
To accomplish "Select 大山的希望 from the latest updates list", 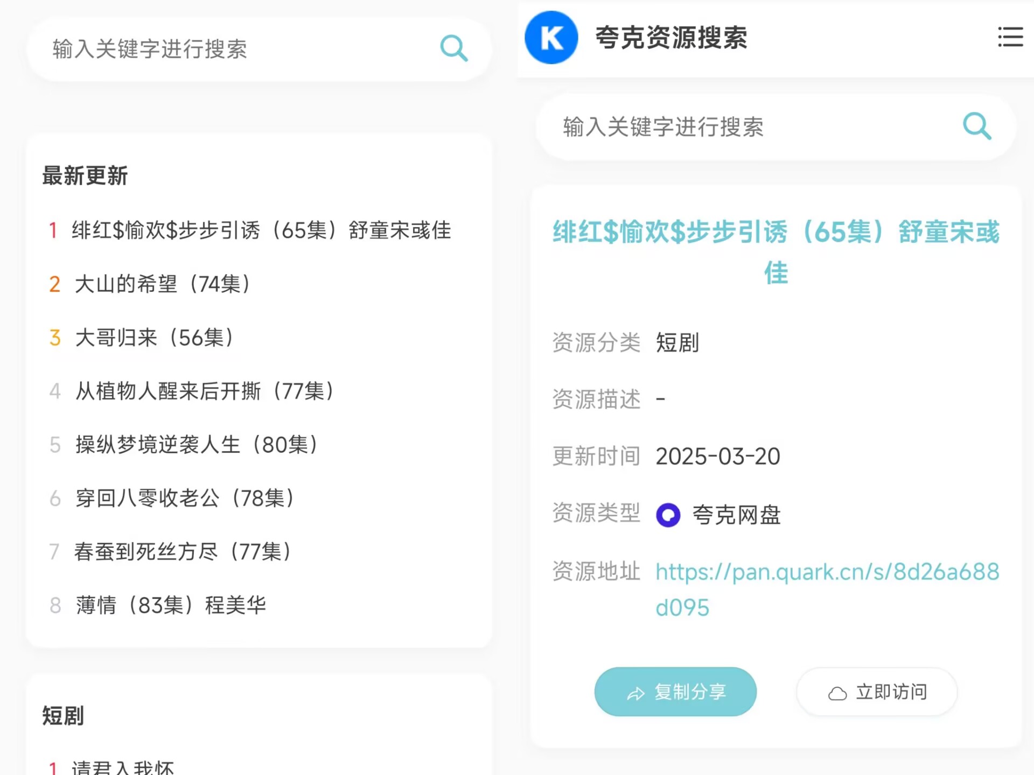I will pyautogui.click(x=162, y=284).
